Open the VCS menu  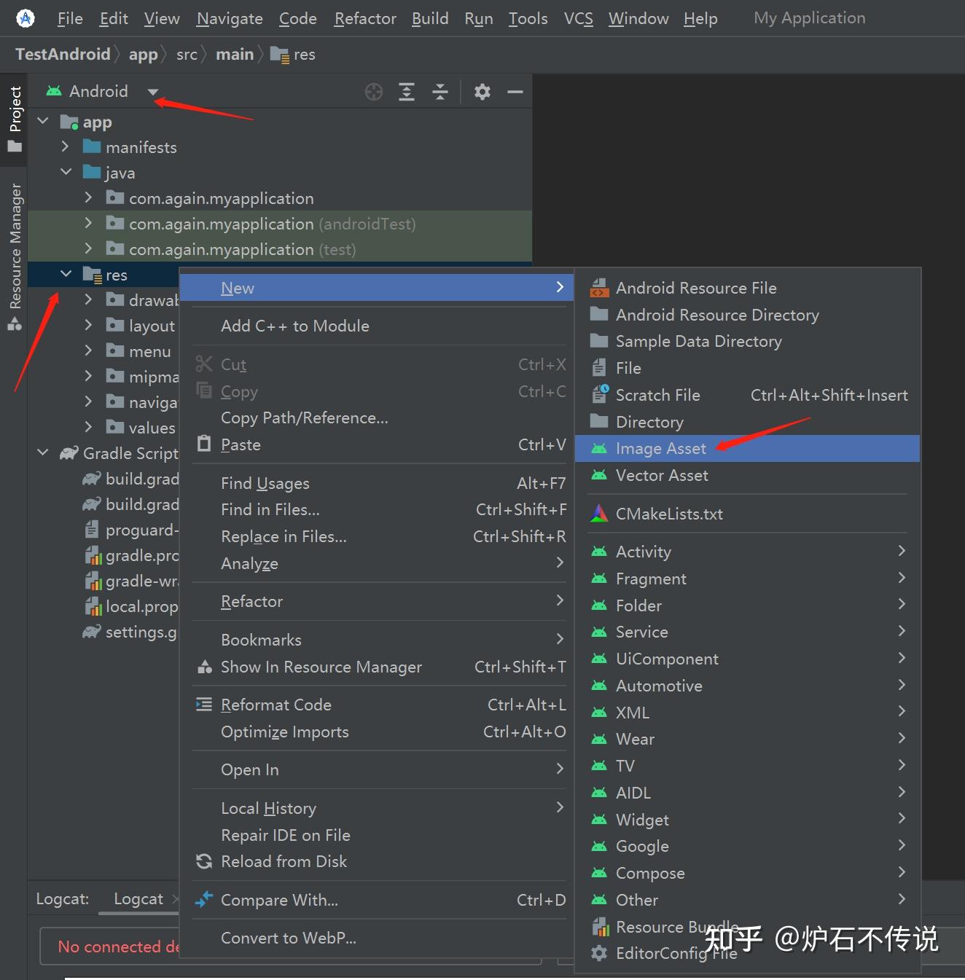click(x=579, y=18)
